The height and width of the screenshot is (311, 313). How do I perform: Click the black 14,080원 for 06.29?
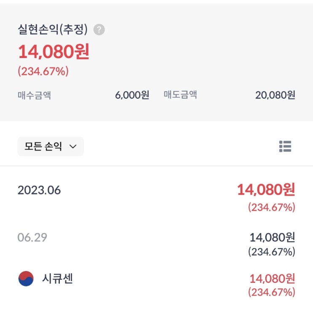pos(272,237)
